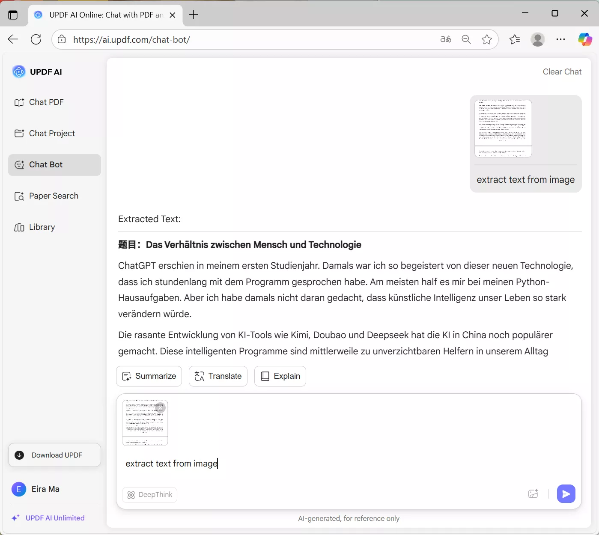Open the Chat PDF section

coord(45,102)
